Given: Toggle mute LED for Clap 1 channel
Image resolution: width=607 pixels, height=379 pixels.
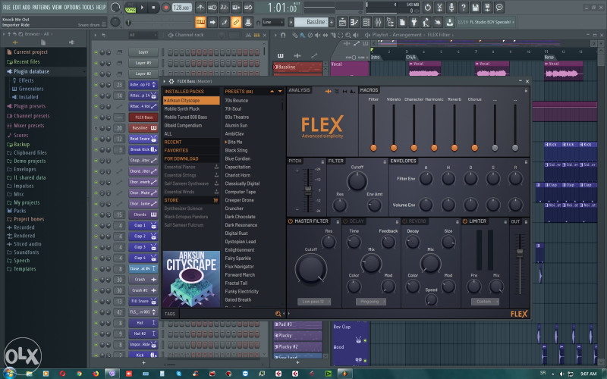Looking at the screenshot, I should (x=96, y=225).
